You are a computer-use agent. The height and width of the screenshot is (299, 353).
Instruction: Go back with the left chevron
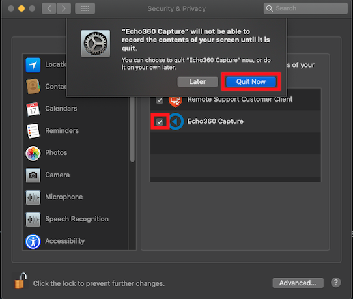click(49, 8)
